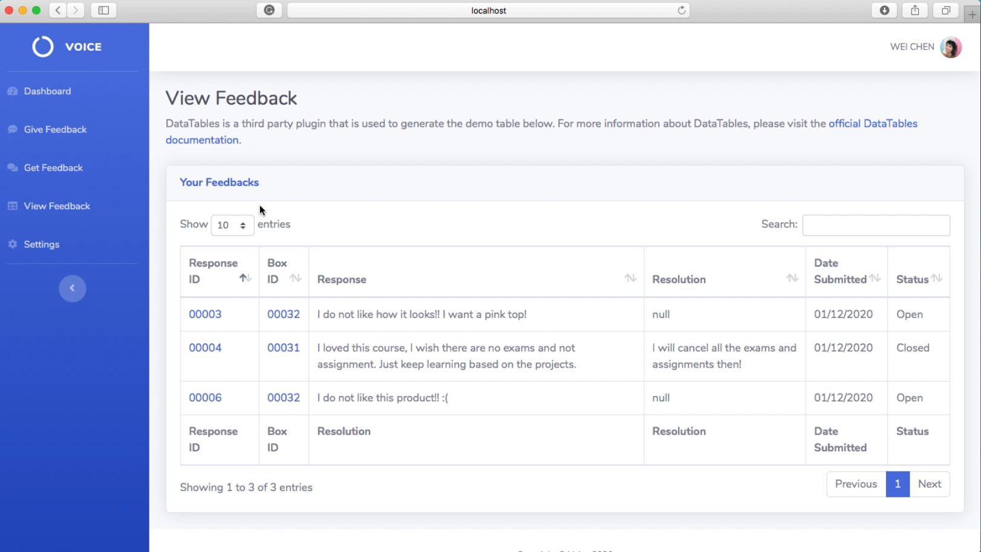Show the Safari tab overview icon

pyautogui.click(x=946, y=10)
